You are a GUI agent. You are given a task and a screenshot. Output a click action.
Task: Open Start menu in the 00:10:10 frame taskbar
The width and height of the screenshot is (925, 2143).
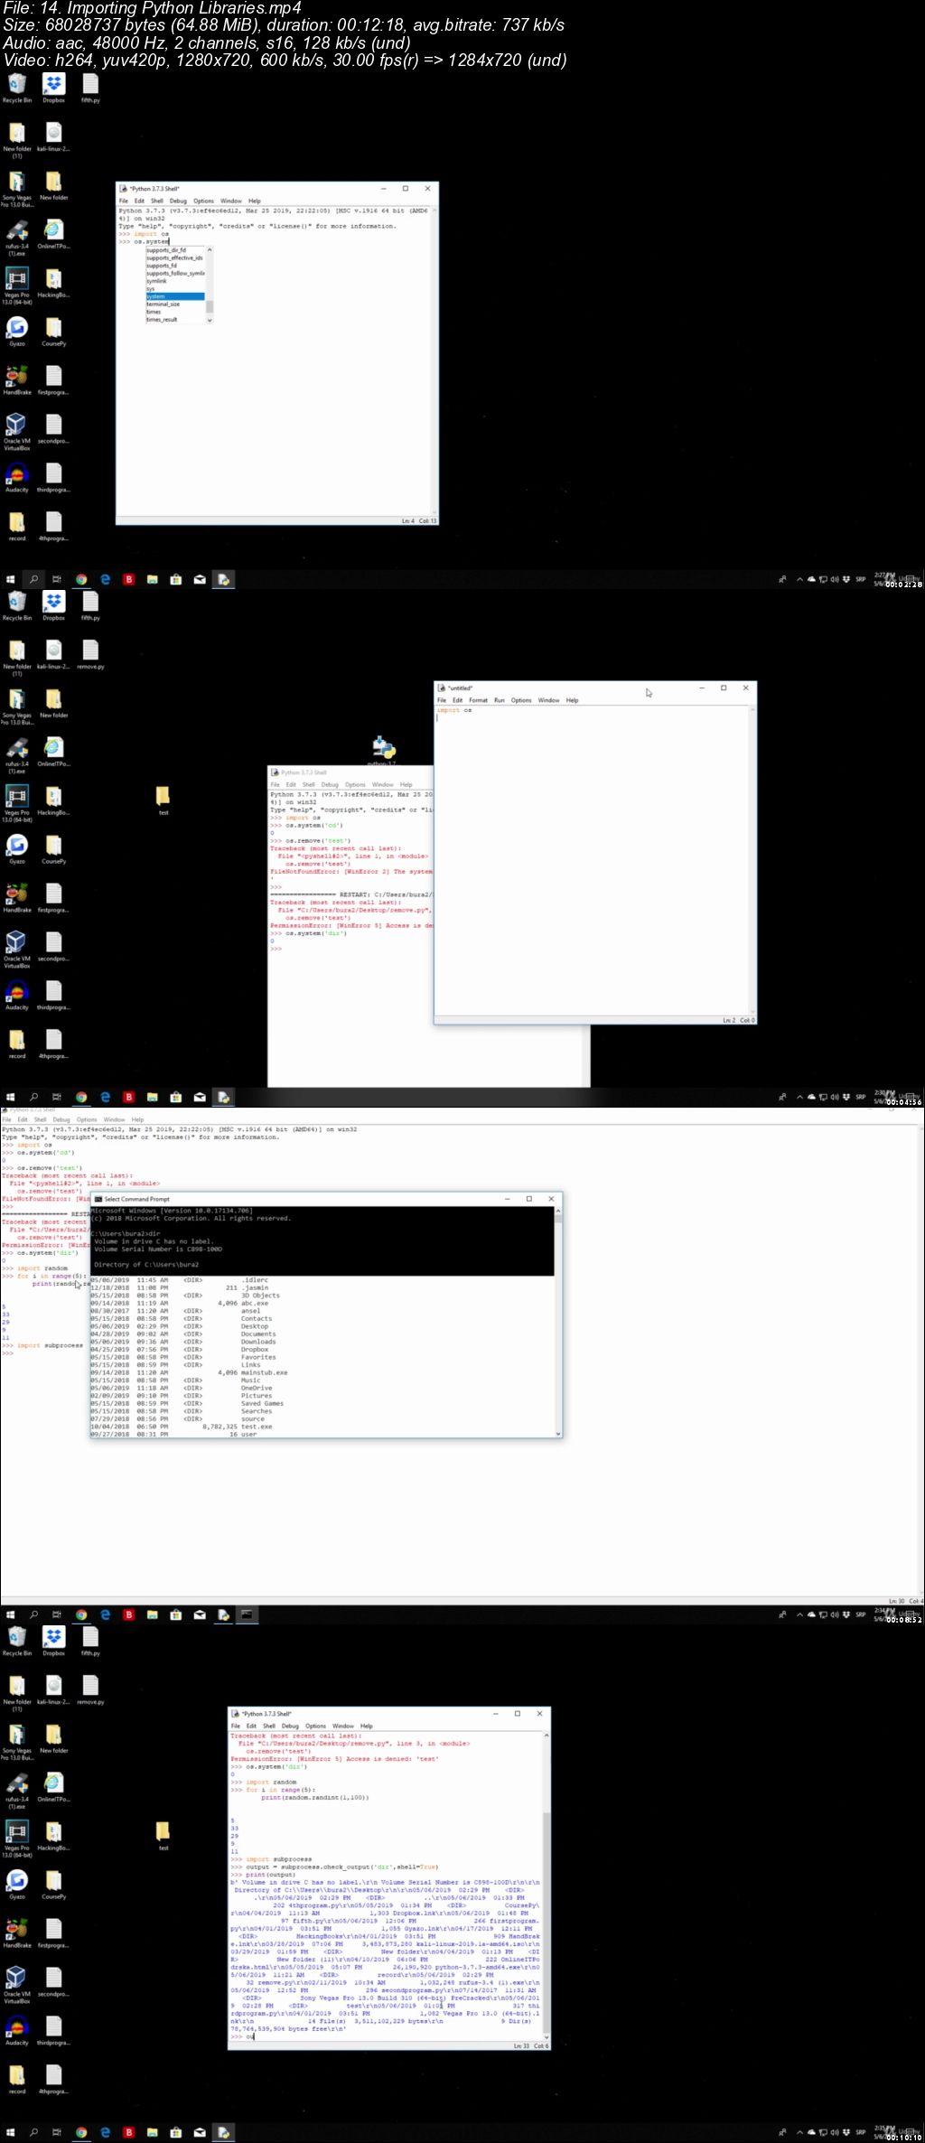click(x=10, y=2132)
